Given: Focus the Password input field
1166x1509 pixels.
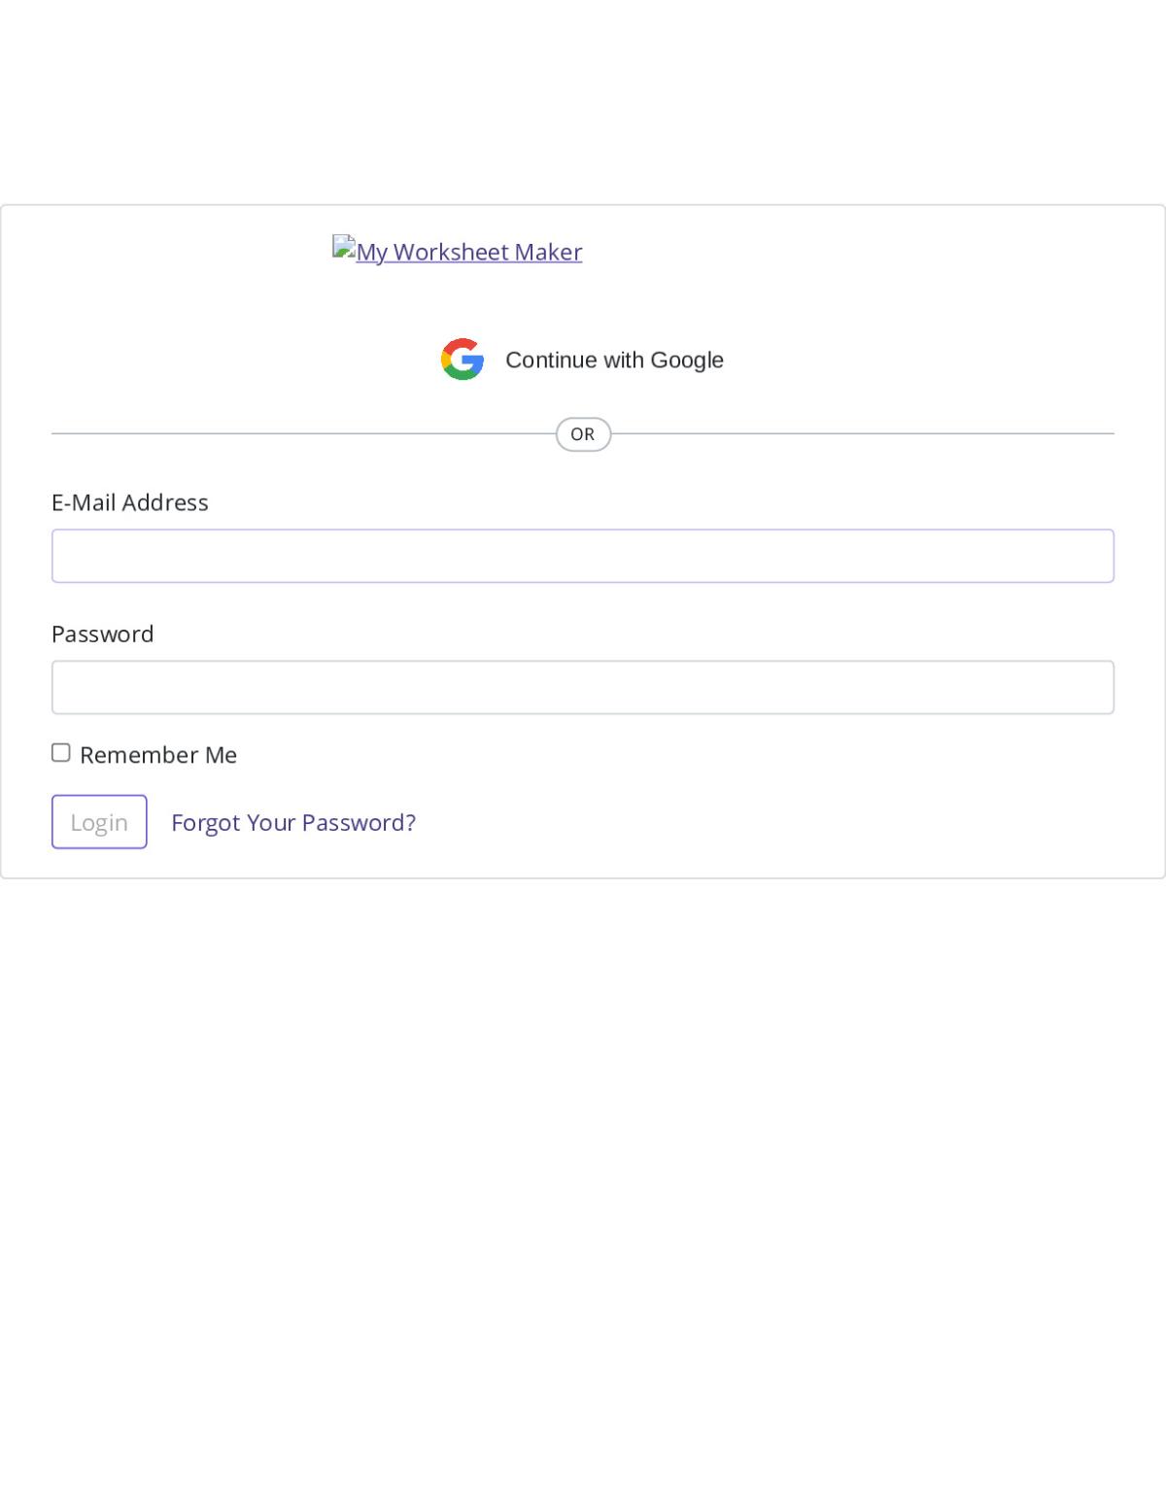Looking at the screenshot, I should point(583,687).
